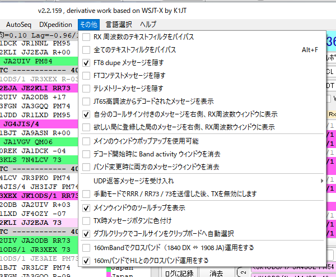The width and height of the screenshot is (336, 277).
Task: Select decode row JR3XEX R-03
Action: tap(39, 79)
